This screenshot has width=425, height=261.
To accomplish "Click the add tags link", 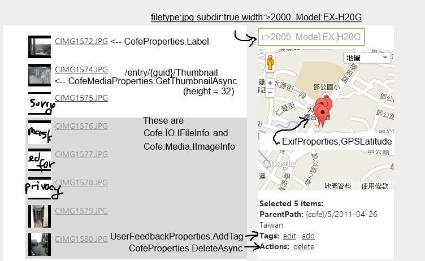I will click(x=308, y=236).
